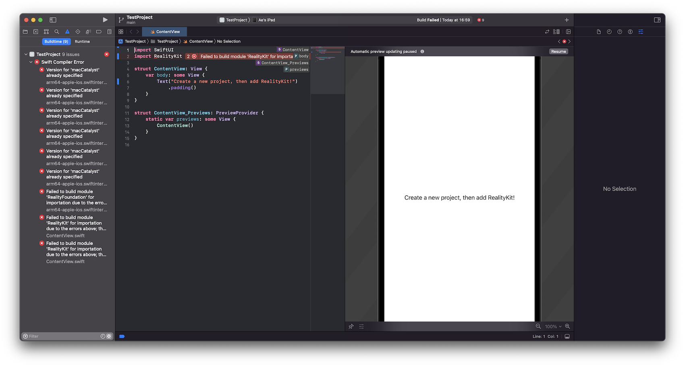
Task: Open the library with the plus button
Action: (567, 20)
